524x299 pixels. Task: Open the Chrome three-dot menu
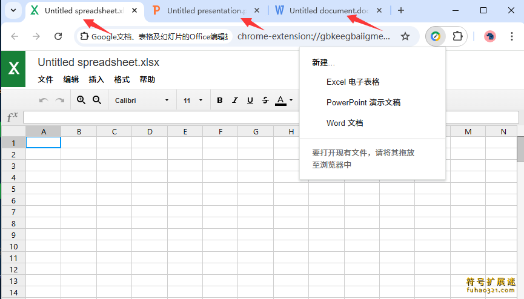click(512, 36)
